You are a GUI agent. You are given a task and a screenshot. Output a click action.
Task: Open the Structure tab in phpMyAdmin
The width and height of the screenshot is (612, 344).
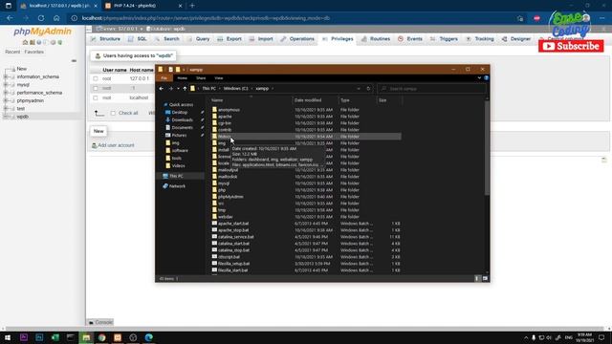pos(105,39)
